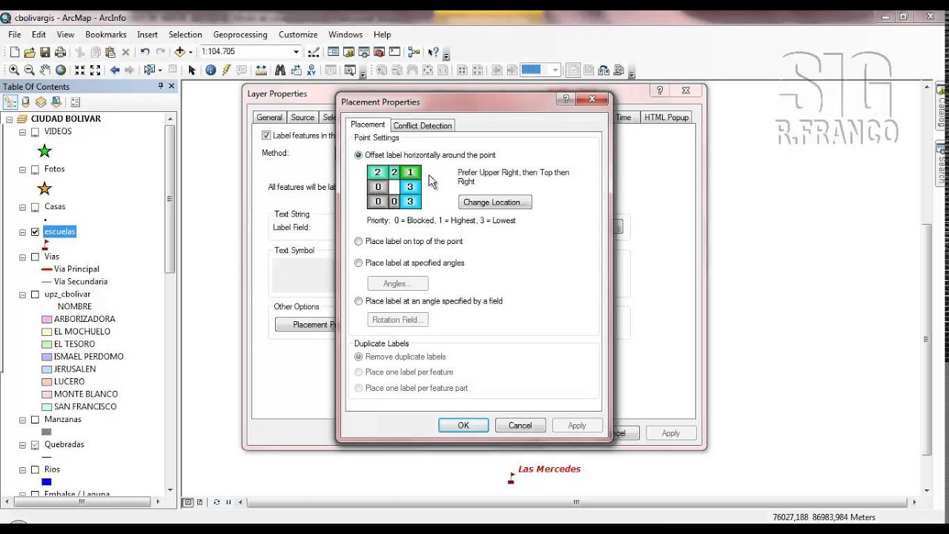Select the Zoom In tool
This screenshot has width=949, height=534.
click(x=14, y=70)
